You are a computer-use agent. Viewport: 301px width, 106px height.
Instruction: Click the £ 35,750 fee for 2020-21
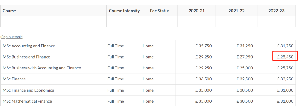[x=203, y=46]
